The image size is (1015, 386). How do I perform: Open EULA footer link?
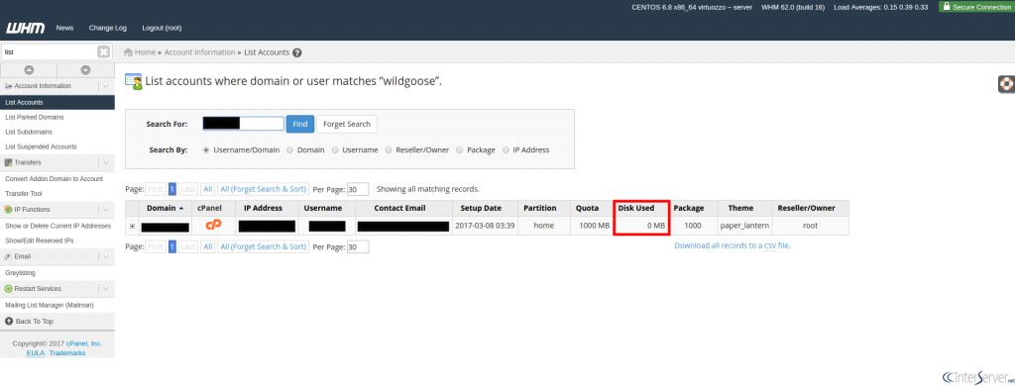click(35, 353)
